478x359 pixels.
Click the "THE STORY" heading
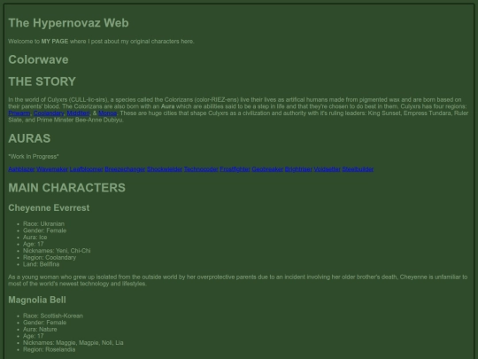pos(42,82)
